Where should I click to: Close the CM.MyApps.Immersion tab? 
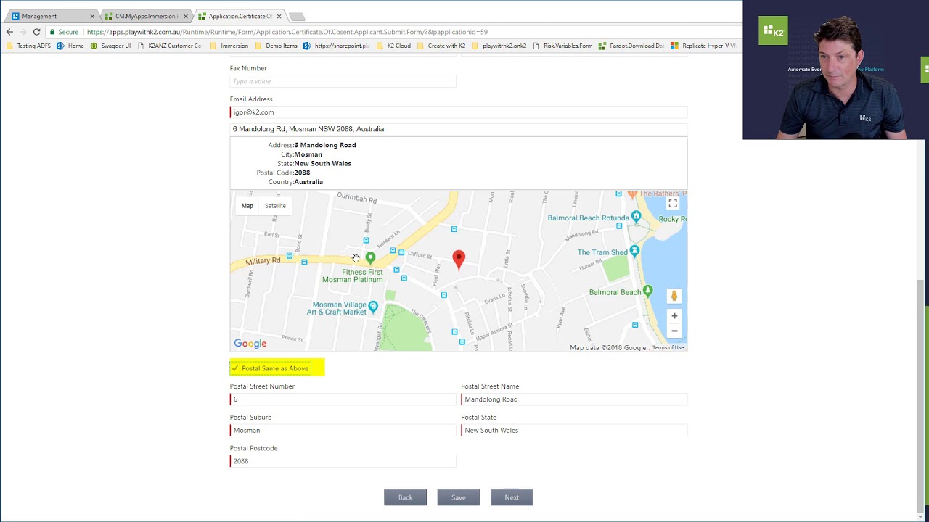(x=186, y=16)
